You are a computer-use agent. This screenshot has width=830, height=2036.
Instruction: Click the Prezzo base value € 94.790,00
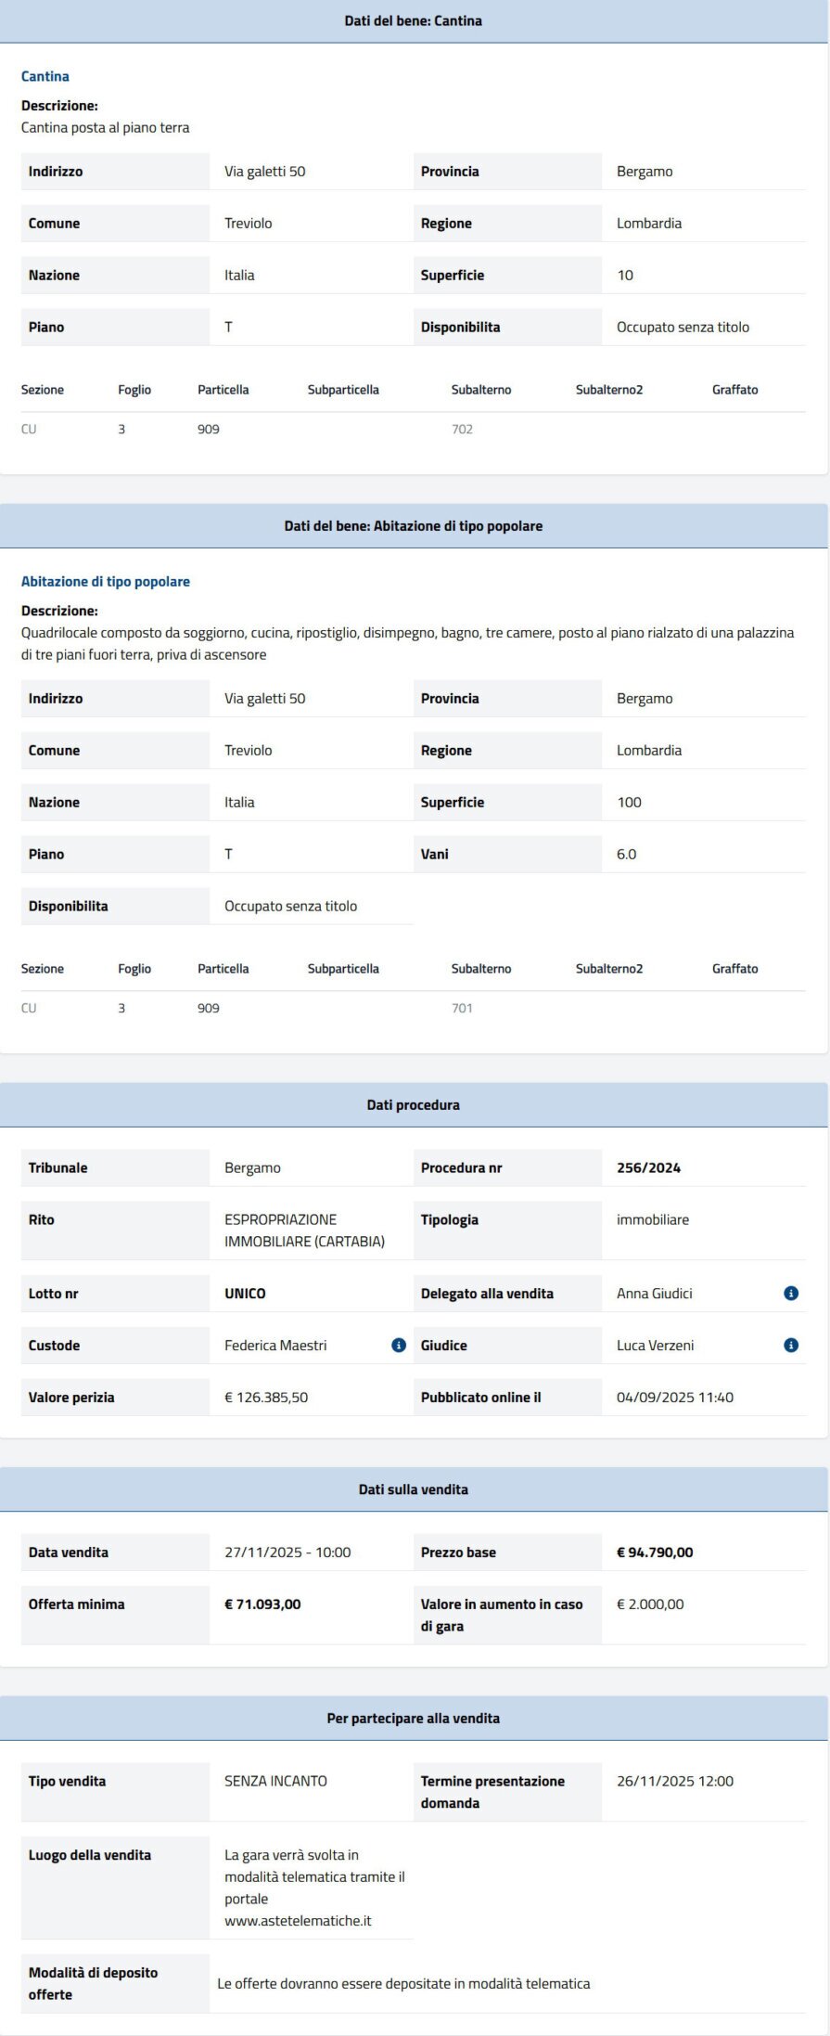pos(655,1552)
